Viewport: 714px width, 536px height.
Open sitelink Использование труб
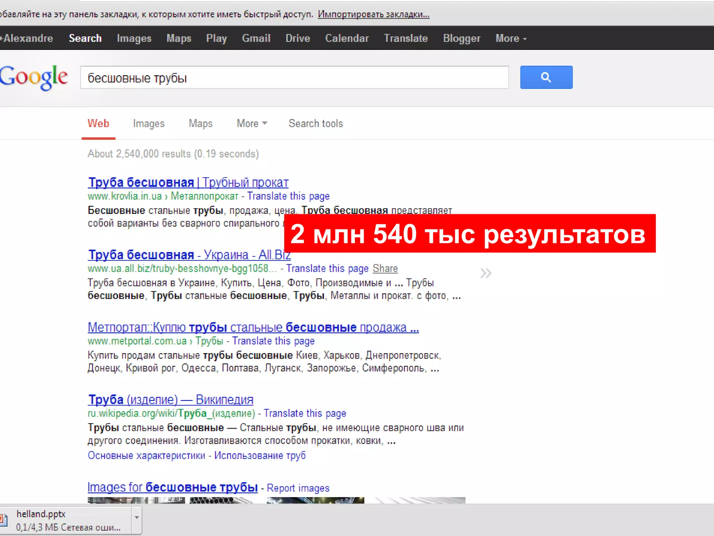(260, 455)
